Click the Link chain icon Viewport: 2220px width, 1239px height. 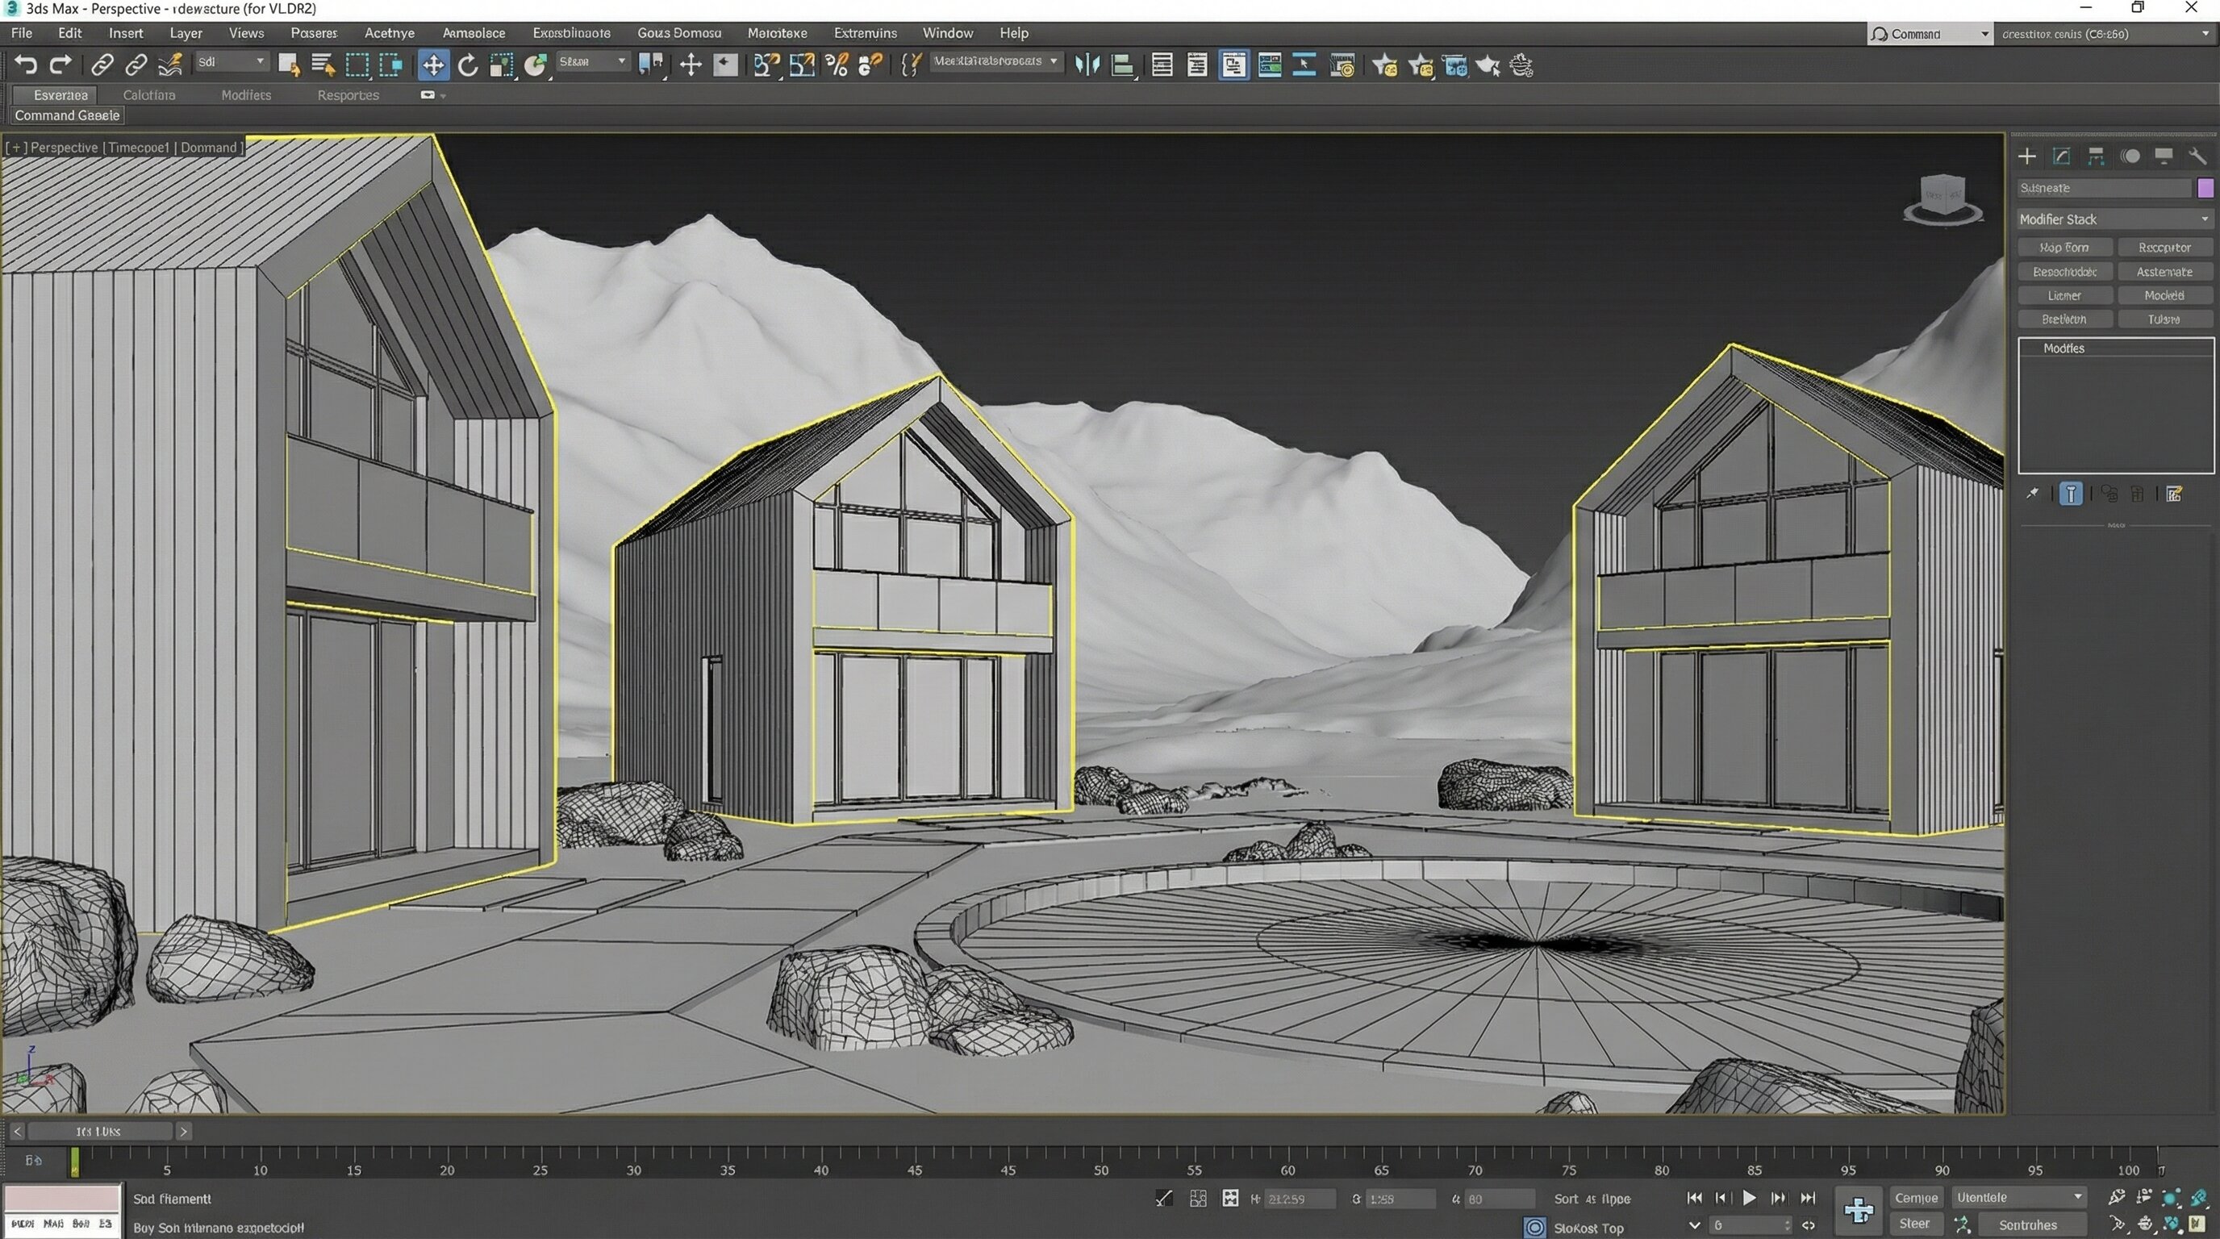pos(102,65)
